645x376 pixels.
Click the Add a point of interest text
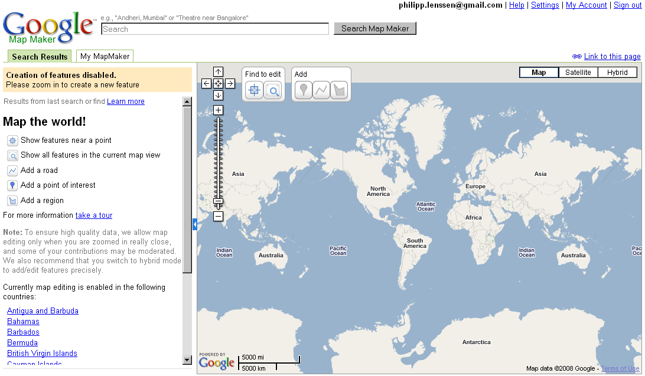pyautogui.click(x=58, y=185)
